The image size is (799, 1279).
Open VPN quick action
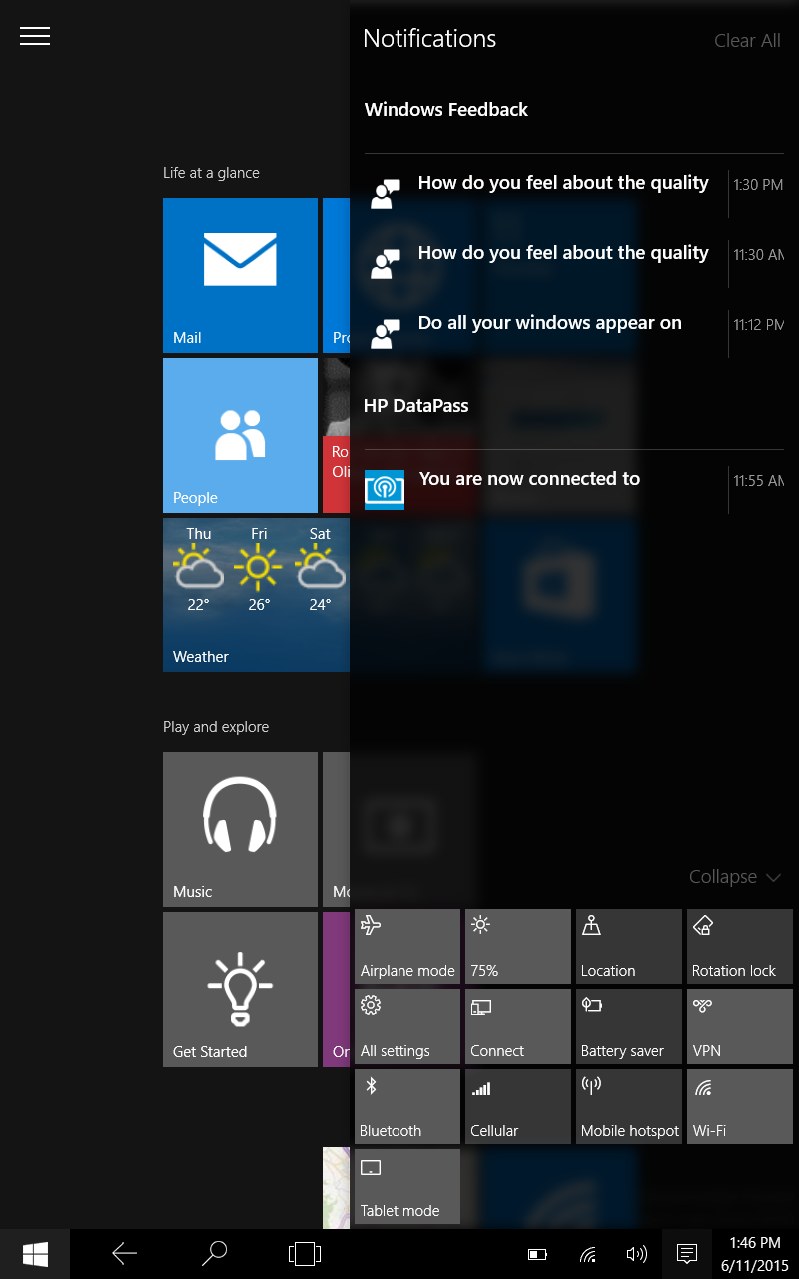tap(740, 1026)
